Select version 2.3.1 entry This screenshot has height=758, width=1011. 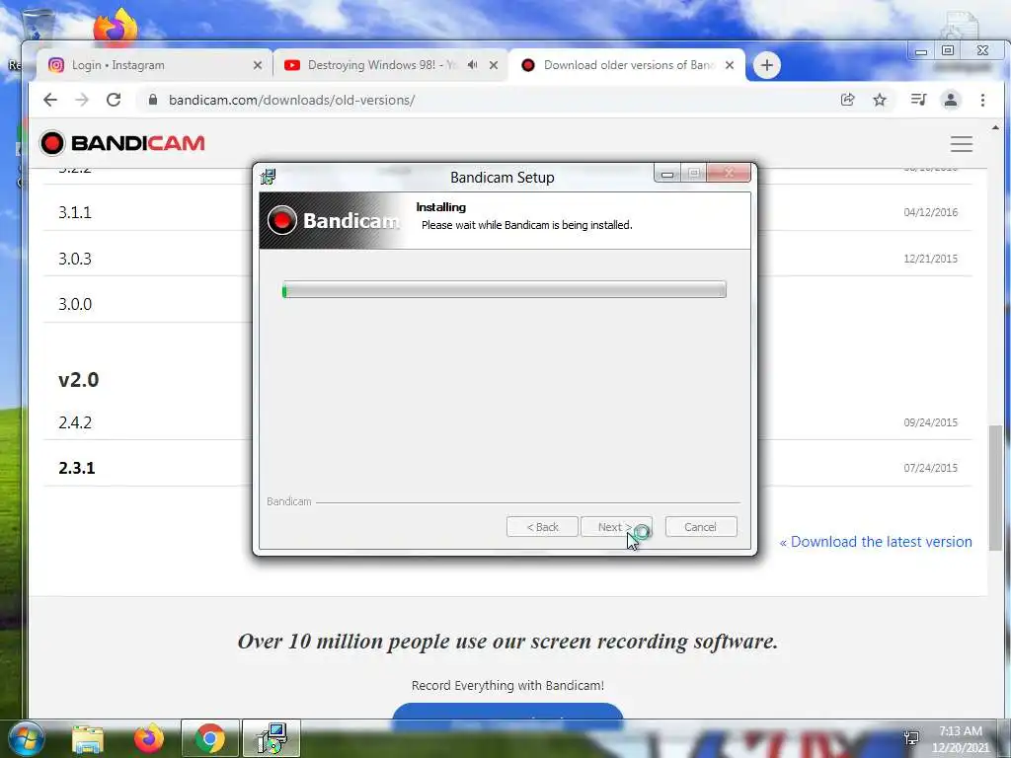tap(77, 467)
